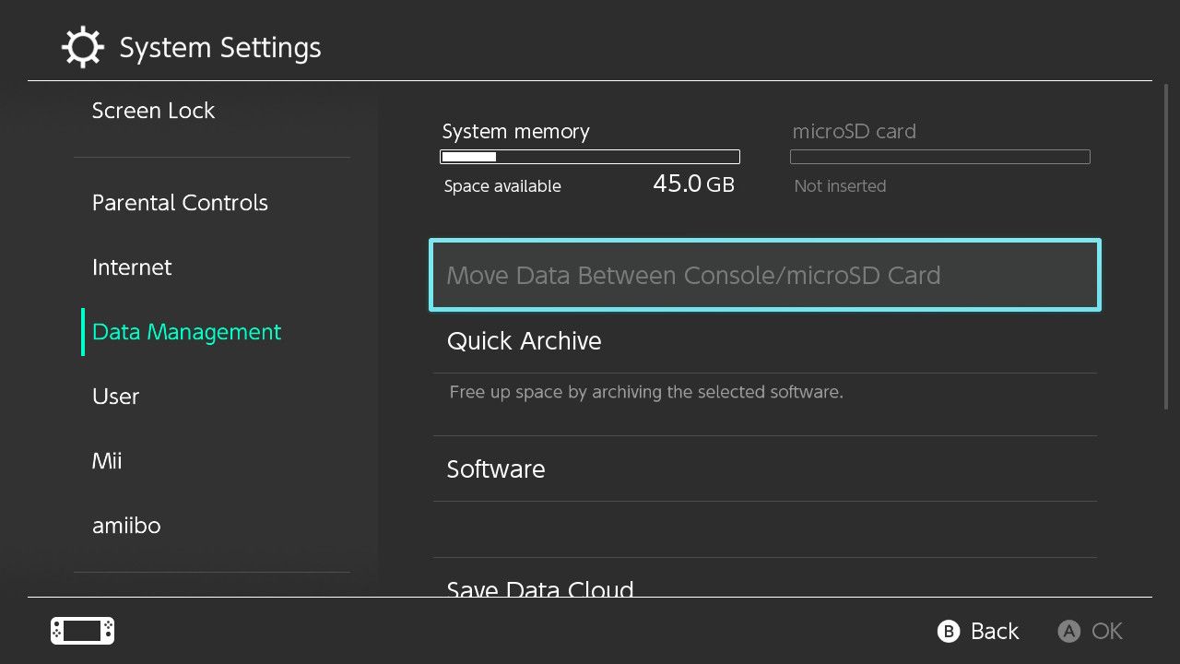Open amiibo settings
The height and width of the screenshot is (664, 1180).
pos(126,525)
